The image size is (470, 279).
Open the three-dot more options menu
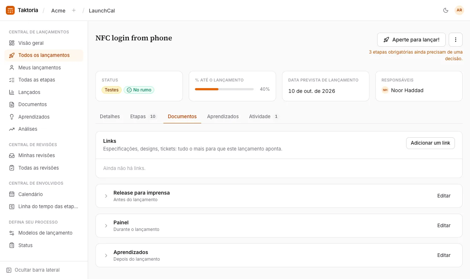pyautogui.click(x=456, y=40)
